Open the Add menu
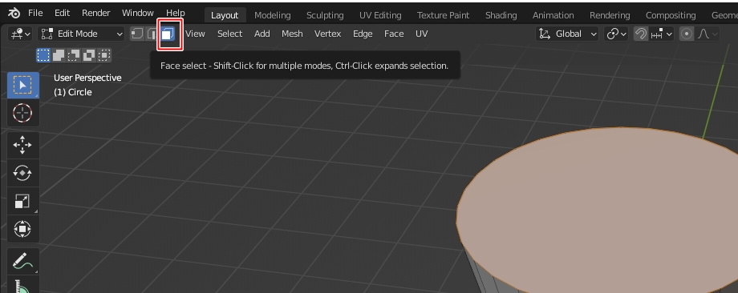 pos(262,34)
